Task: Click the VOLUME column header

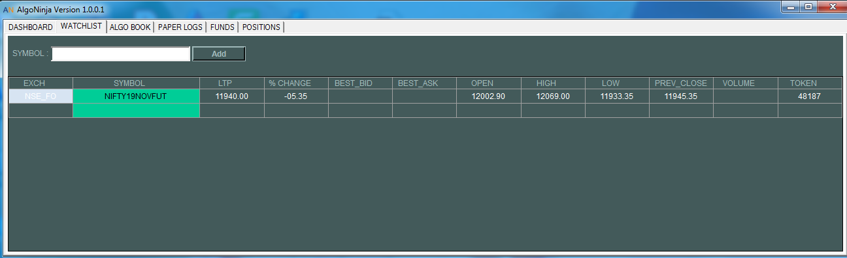Action: (745, 83)
